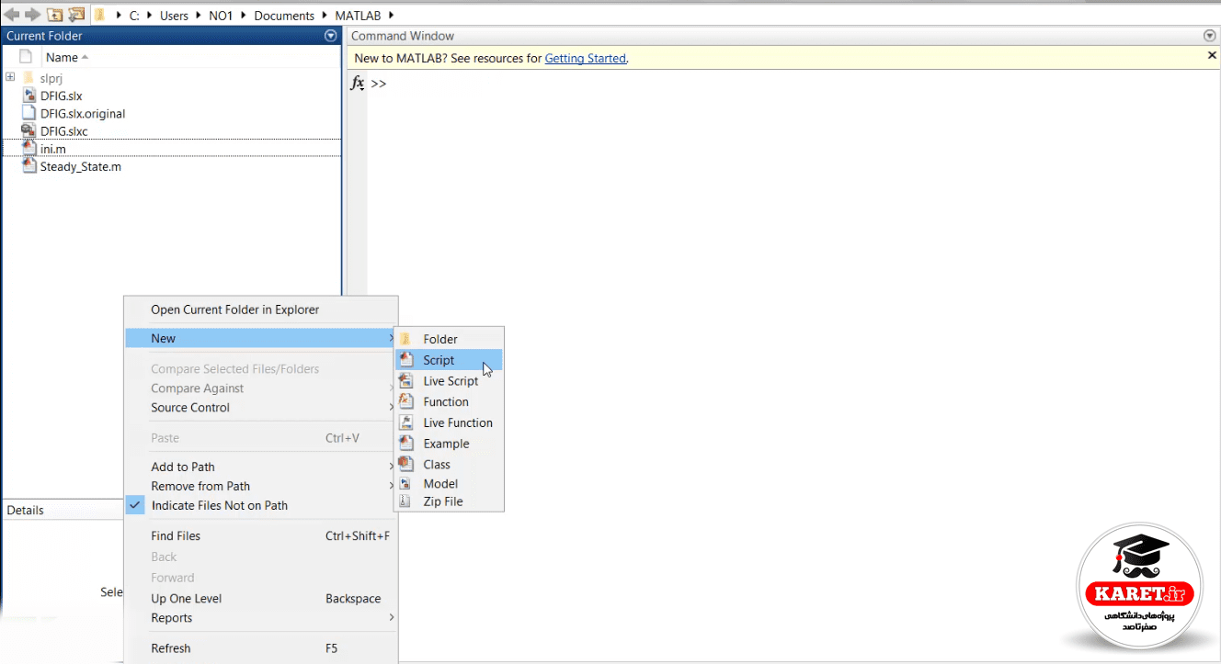Viewport: 1221px width, 664px height.
Task: Select Open Current Folder in Explorer
Action: click(x=261, y=309)
